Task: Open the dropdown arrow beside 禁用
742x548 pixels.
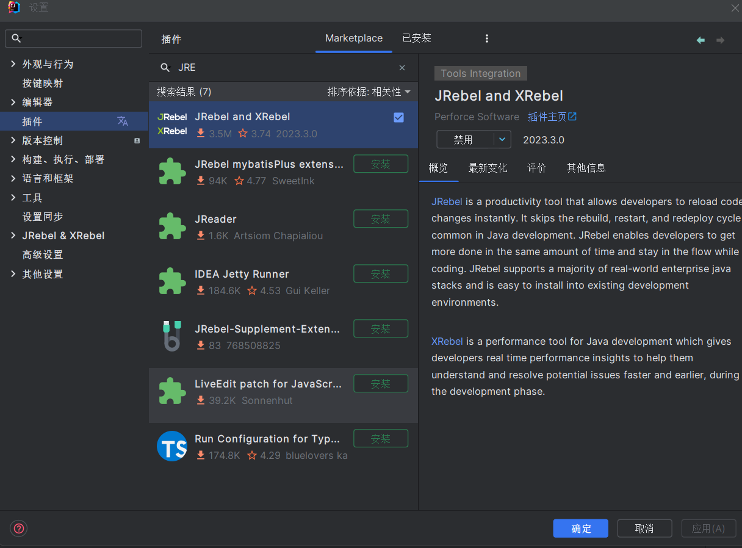Action: pos(502,140)
